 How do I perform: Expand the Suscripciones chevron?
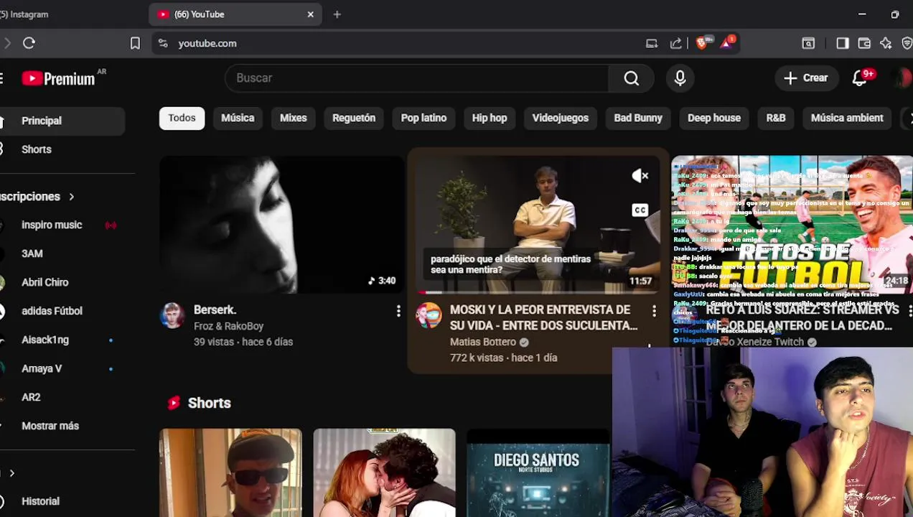71,196
